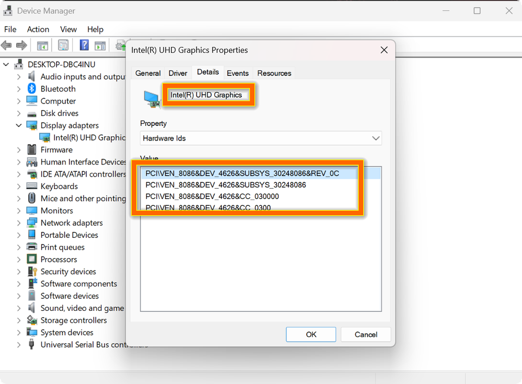The image size is (522, 384).
Task: Switch to the General tab
Action: (148, 73)
